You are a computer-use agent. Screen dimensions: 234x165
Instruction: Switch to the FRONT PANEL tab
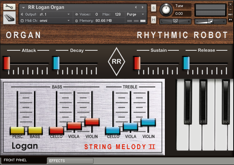(x=24, y=160)
